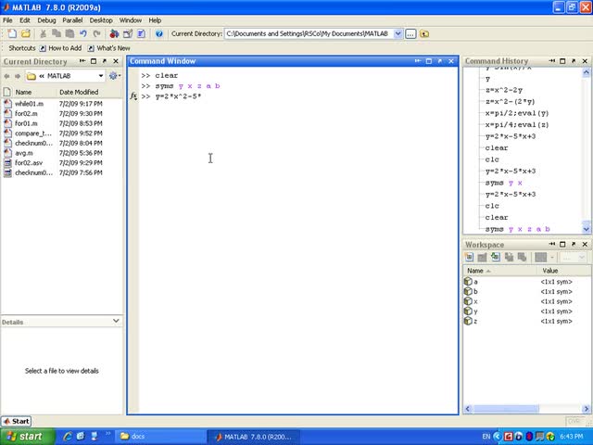The width and height of the screenshot is (593, 445).
Task: Collapse the Details panel chevron
Action: 116,321
